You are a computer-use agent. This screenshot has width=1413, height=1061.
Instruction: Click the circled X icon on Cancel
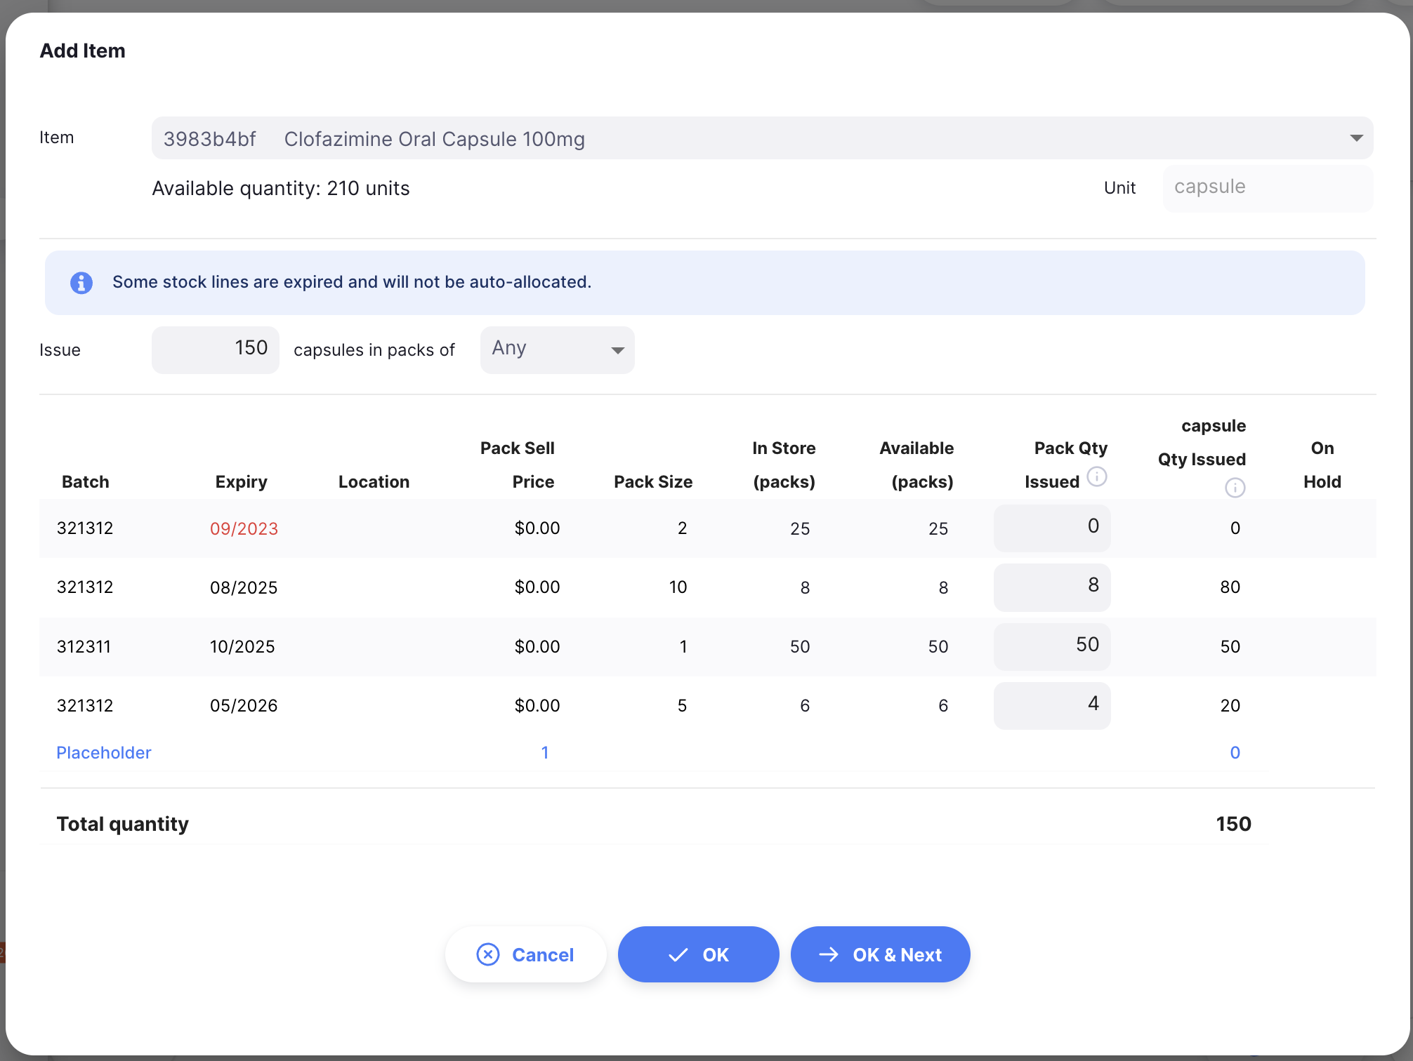[x=488, y=954]
